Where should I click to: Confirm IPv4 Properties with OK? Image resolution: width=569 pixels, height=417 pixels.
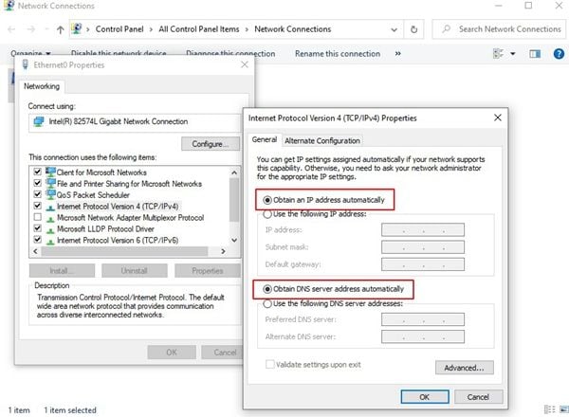pos(425,397)
